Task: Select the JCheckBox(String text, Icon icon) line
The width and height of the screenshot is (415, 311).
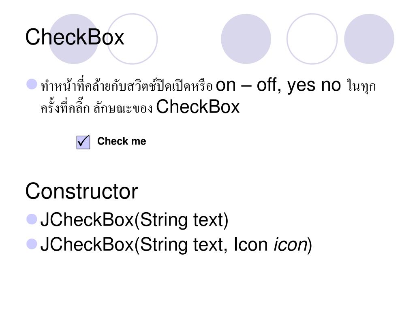Action: [x=176, y=244]
